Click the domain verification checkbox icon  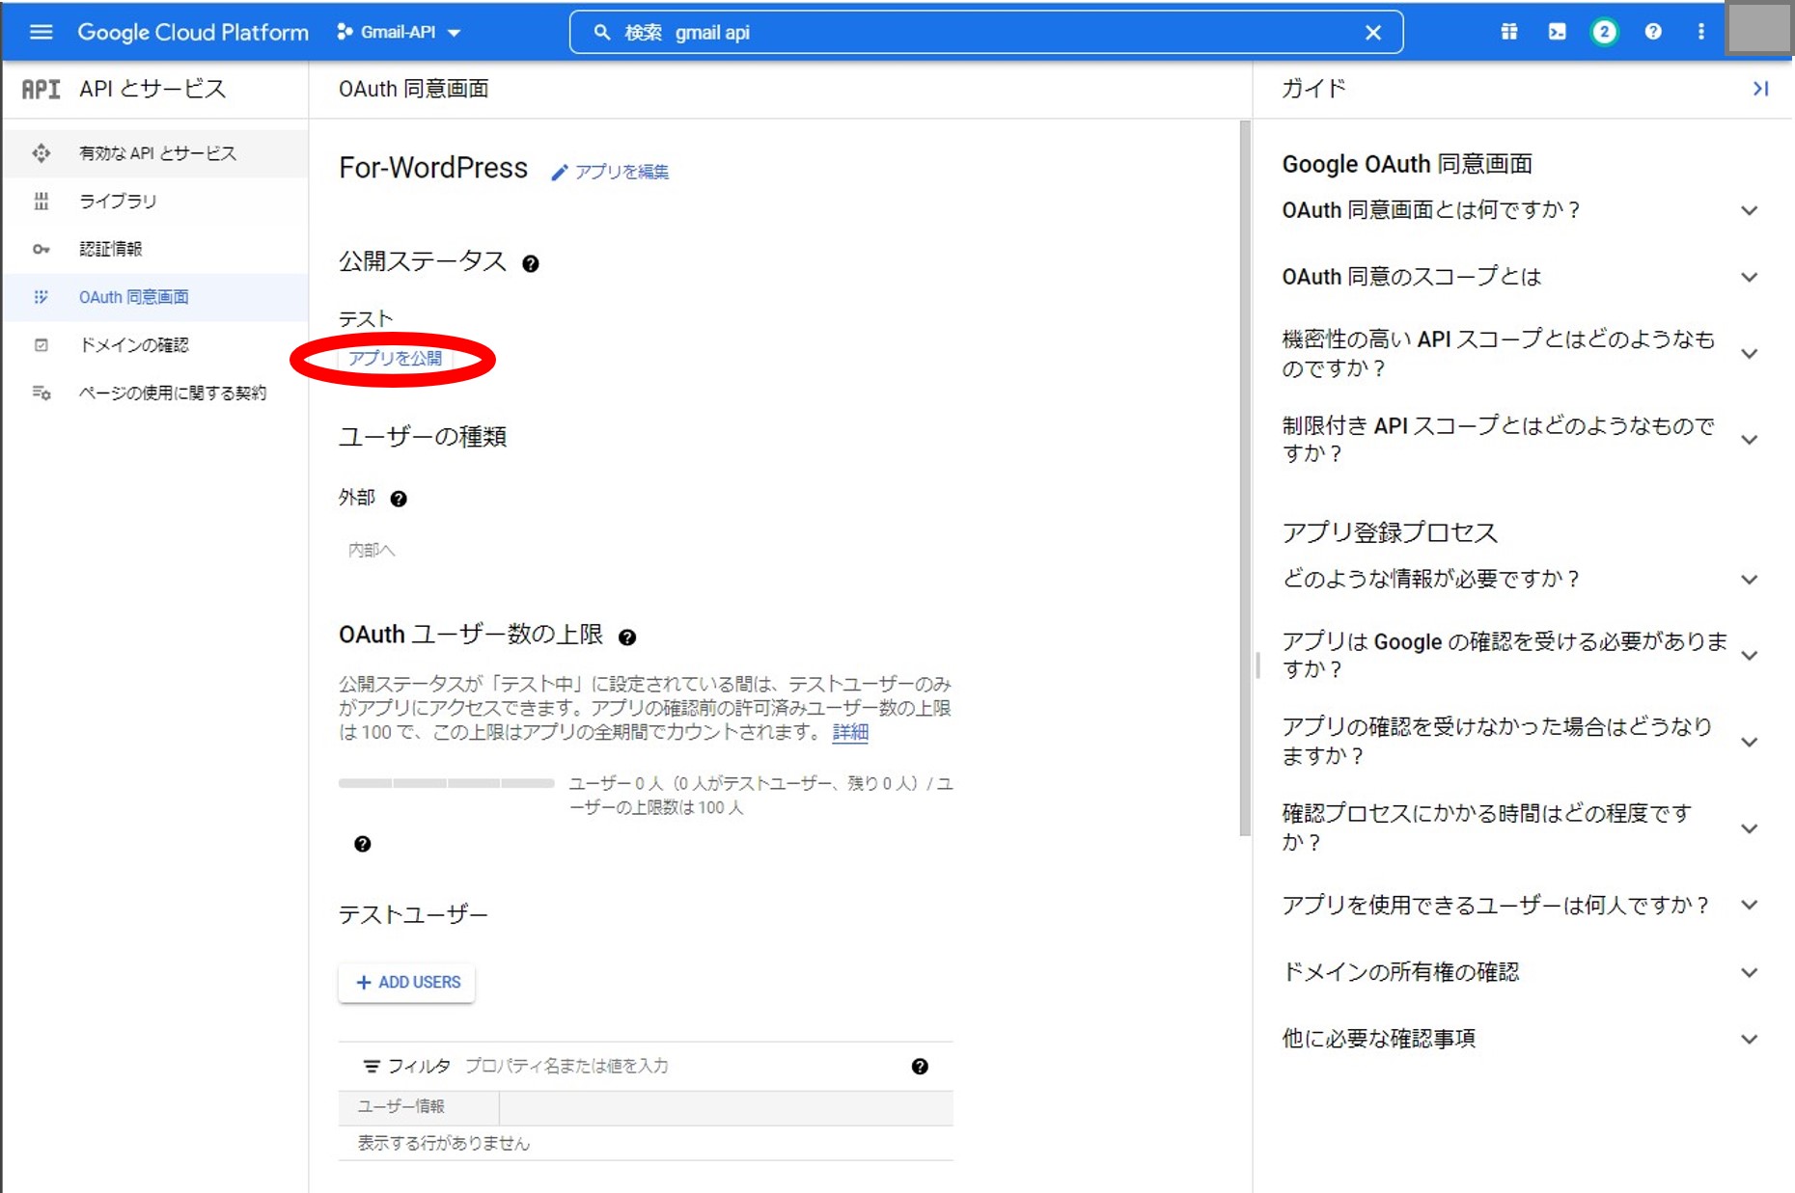point(41,344)
